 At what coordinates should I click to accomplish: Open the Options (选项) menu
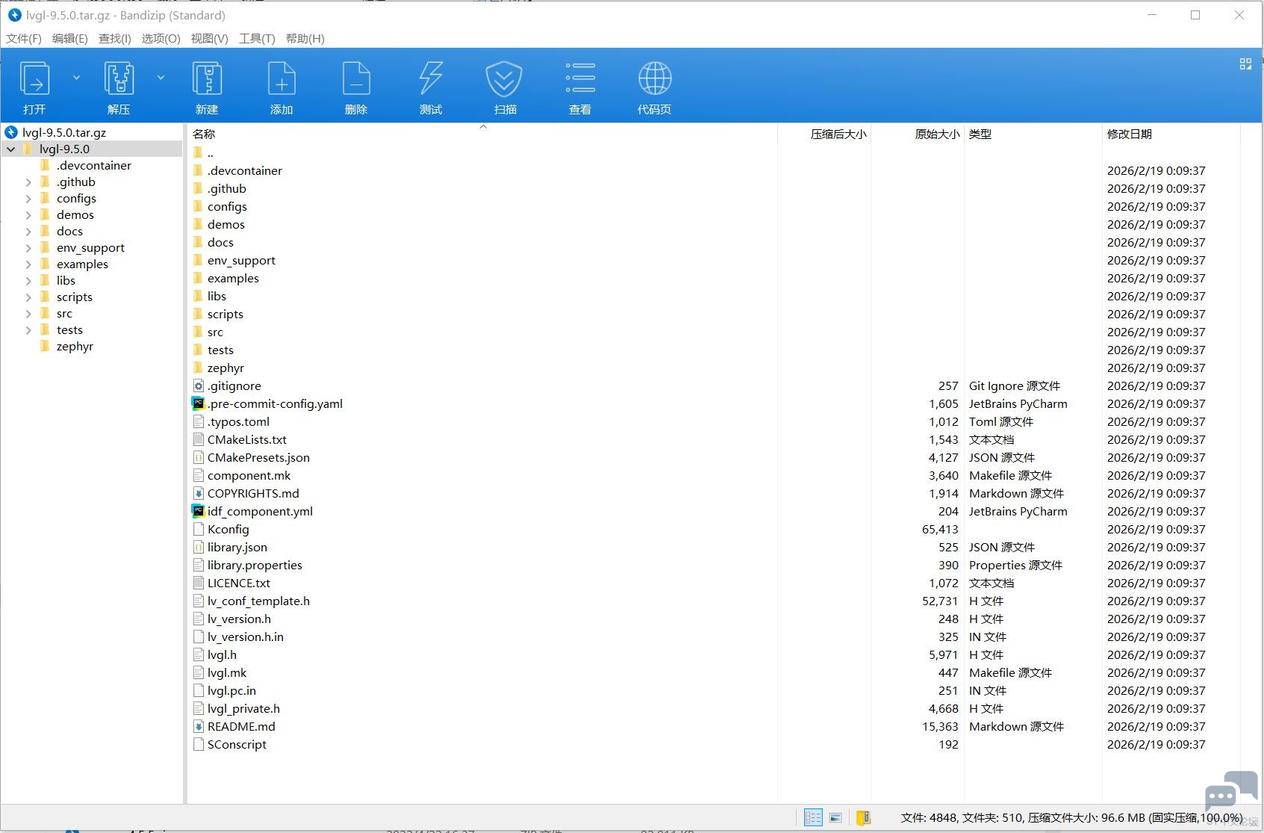[161, 39]
